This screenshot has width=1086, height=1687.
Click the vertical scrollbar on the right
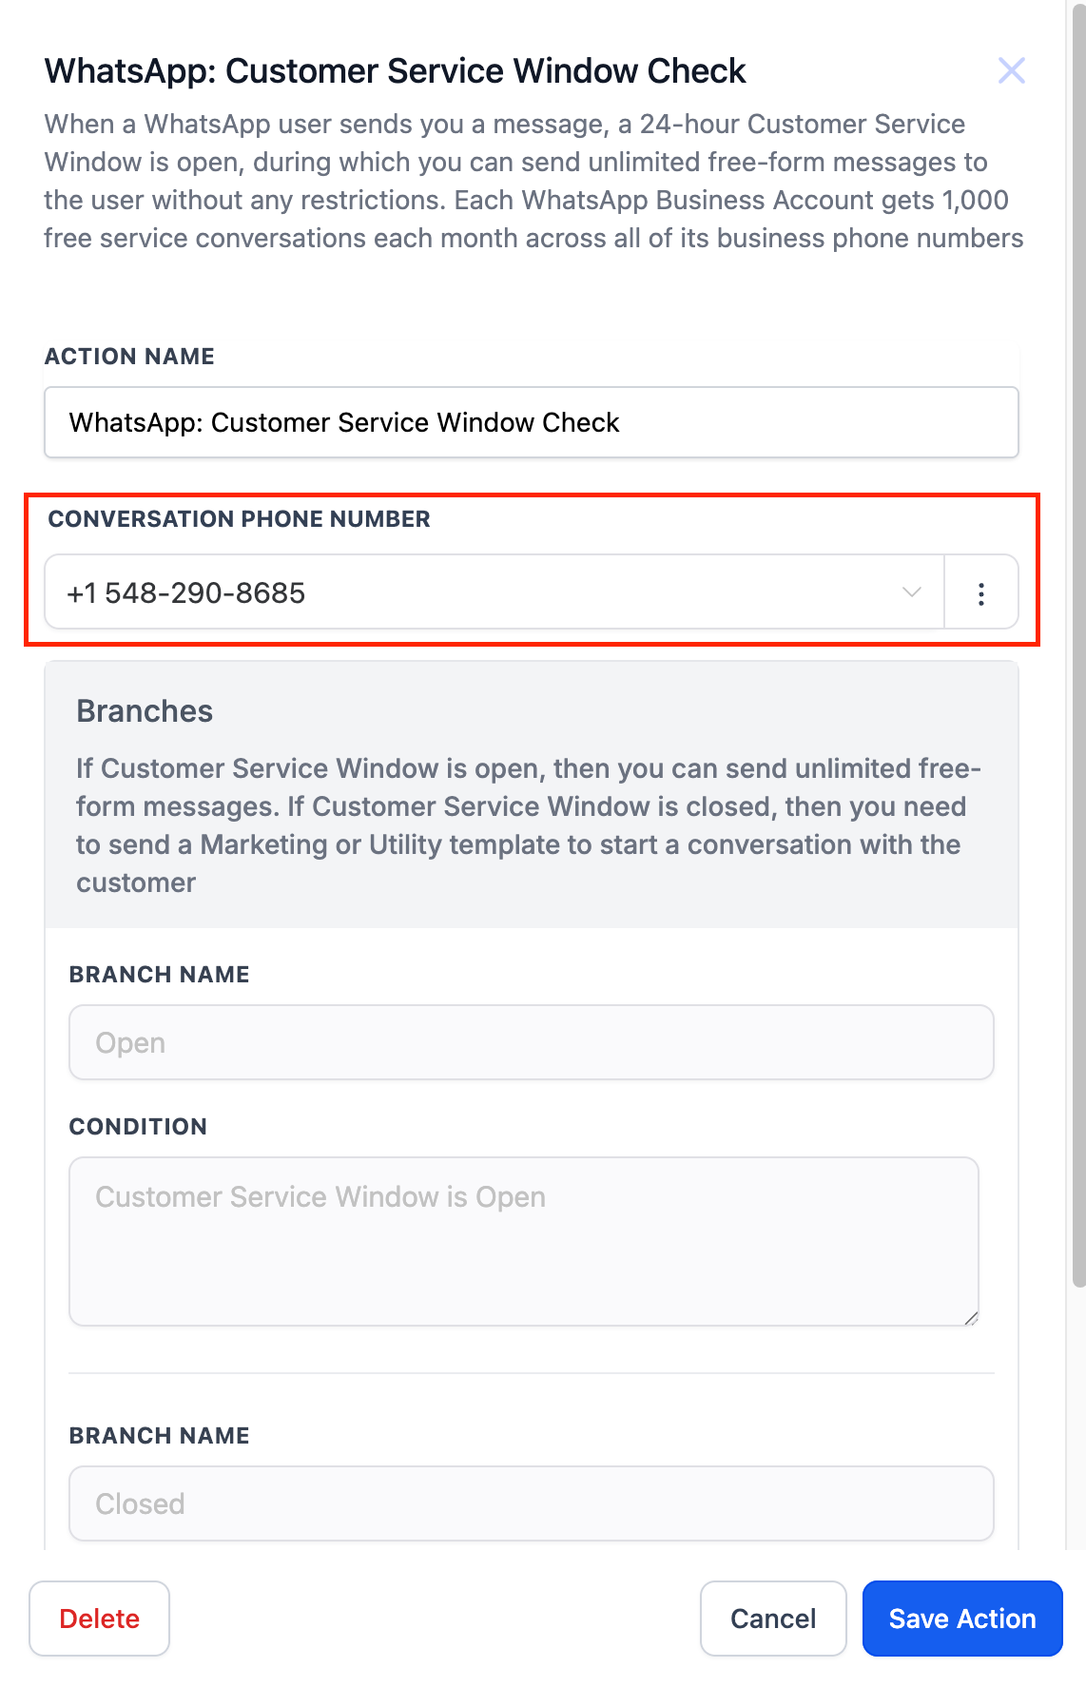[1078, 666]
